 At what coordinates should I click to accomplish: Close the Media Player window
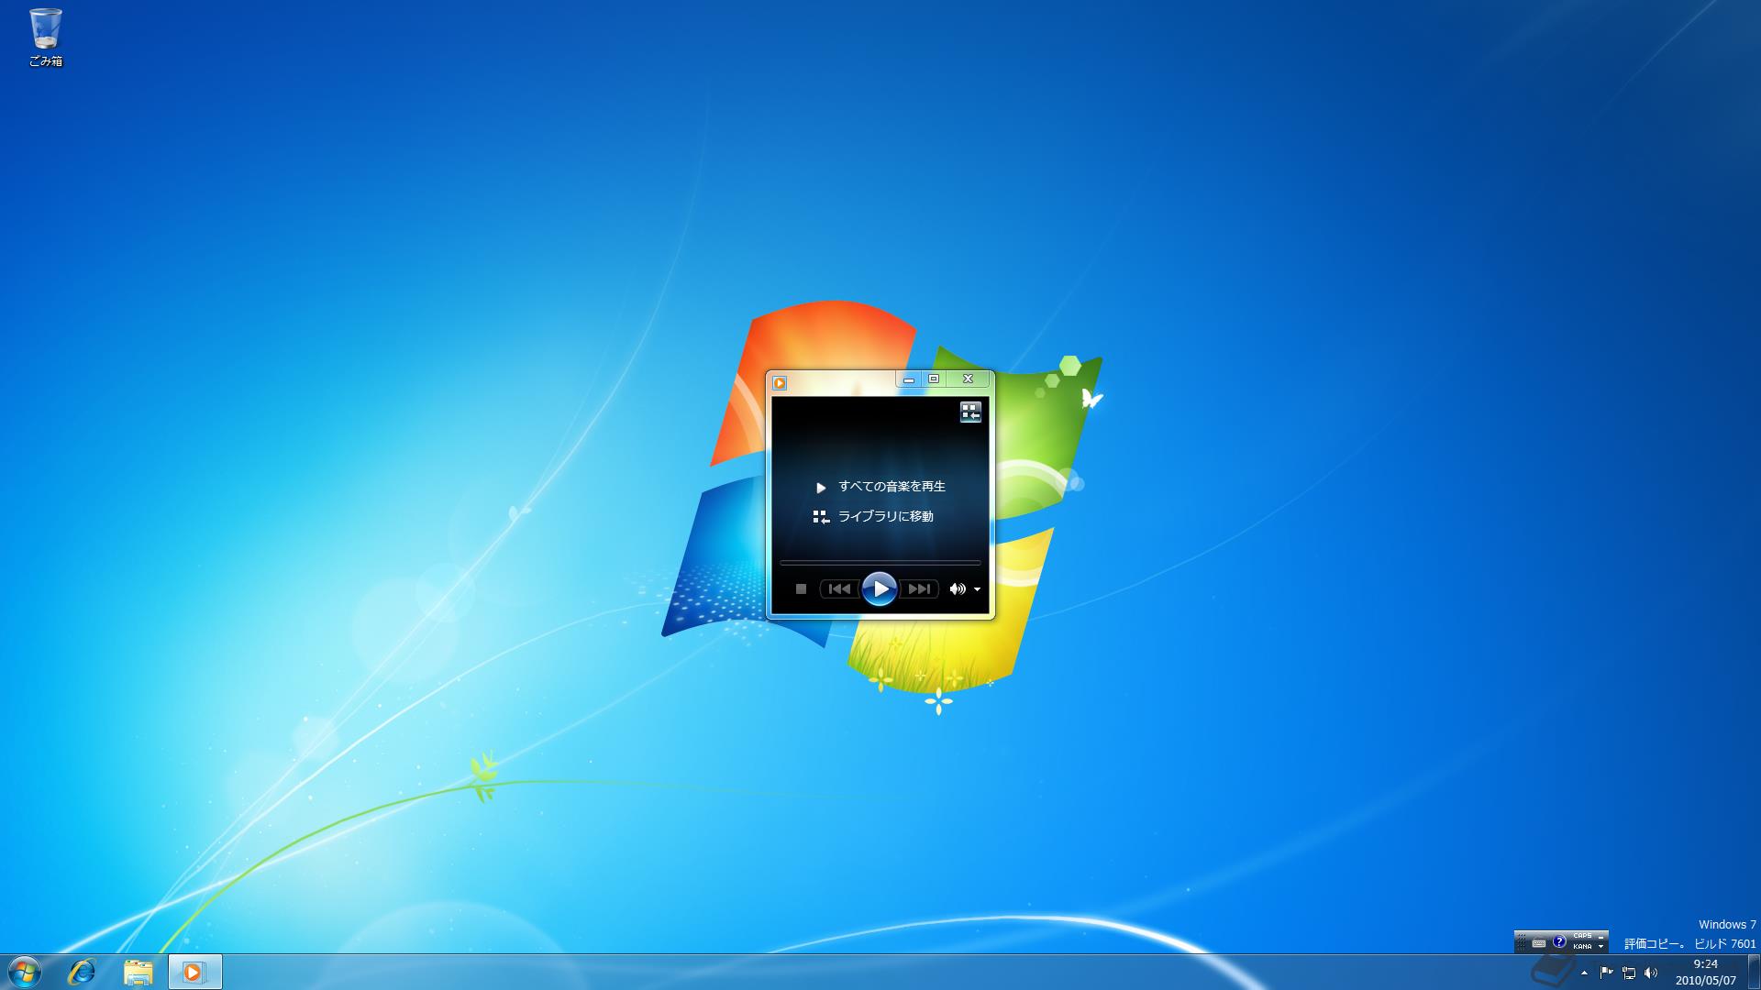[x=968, y=379]
